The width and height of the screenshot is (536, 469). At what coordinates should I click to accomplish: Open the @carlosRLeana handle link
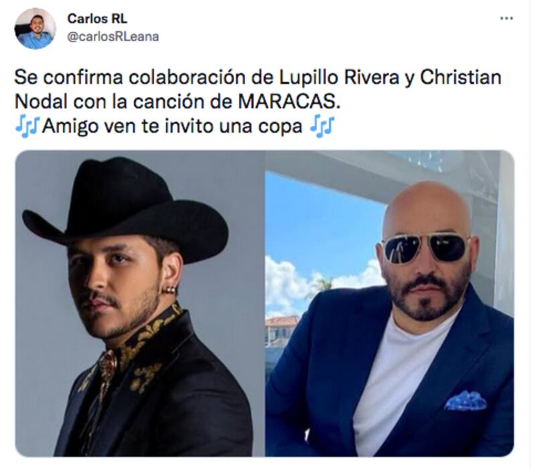click(113, 37)
